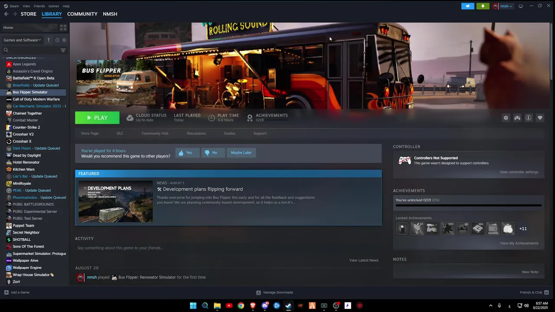The width and height of the screenshot is (555, 312).
Task: Open the Help menu
Action: click(x=66, y=6)
